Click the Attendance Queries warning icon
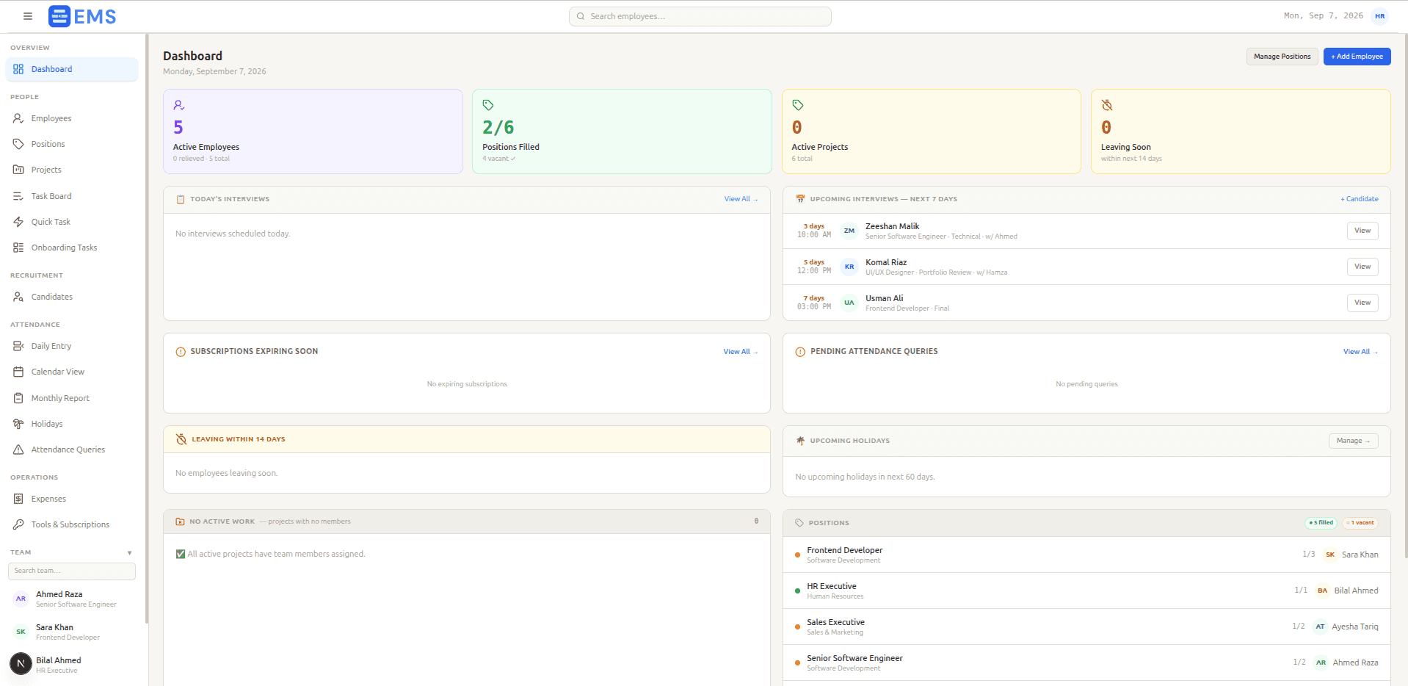The width and height of the screenshot is (1408, 686). (x=18, y=449)
